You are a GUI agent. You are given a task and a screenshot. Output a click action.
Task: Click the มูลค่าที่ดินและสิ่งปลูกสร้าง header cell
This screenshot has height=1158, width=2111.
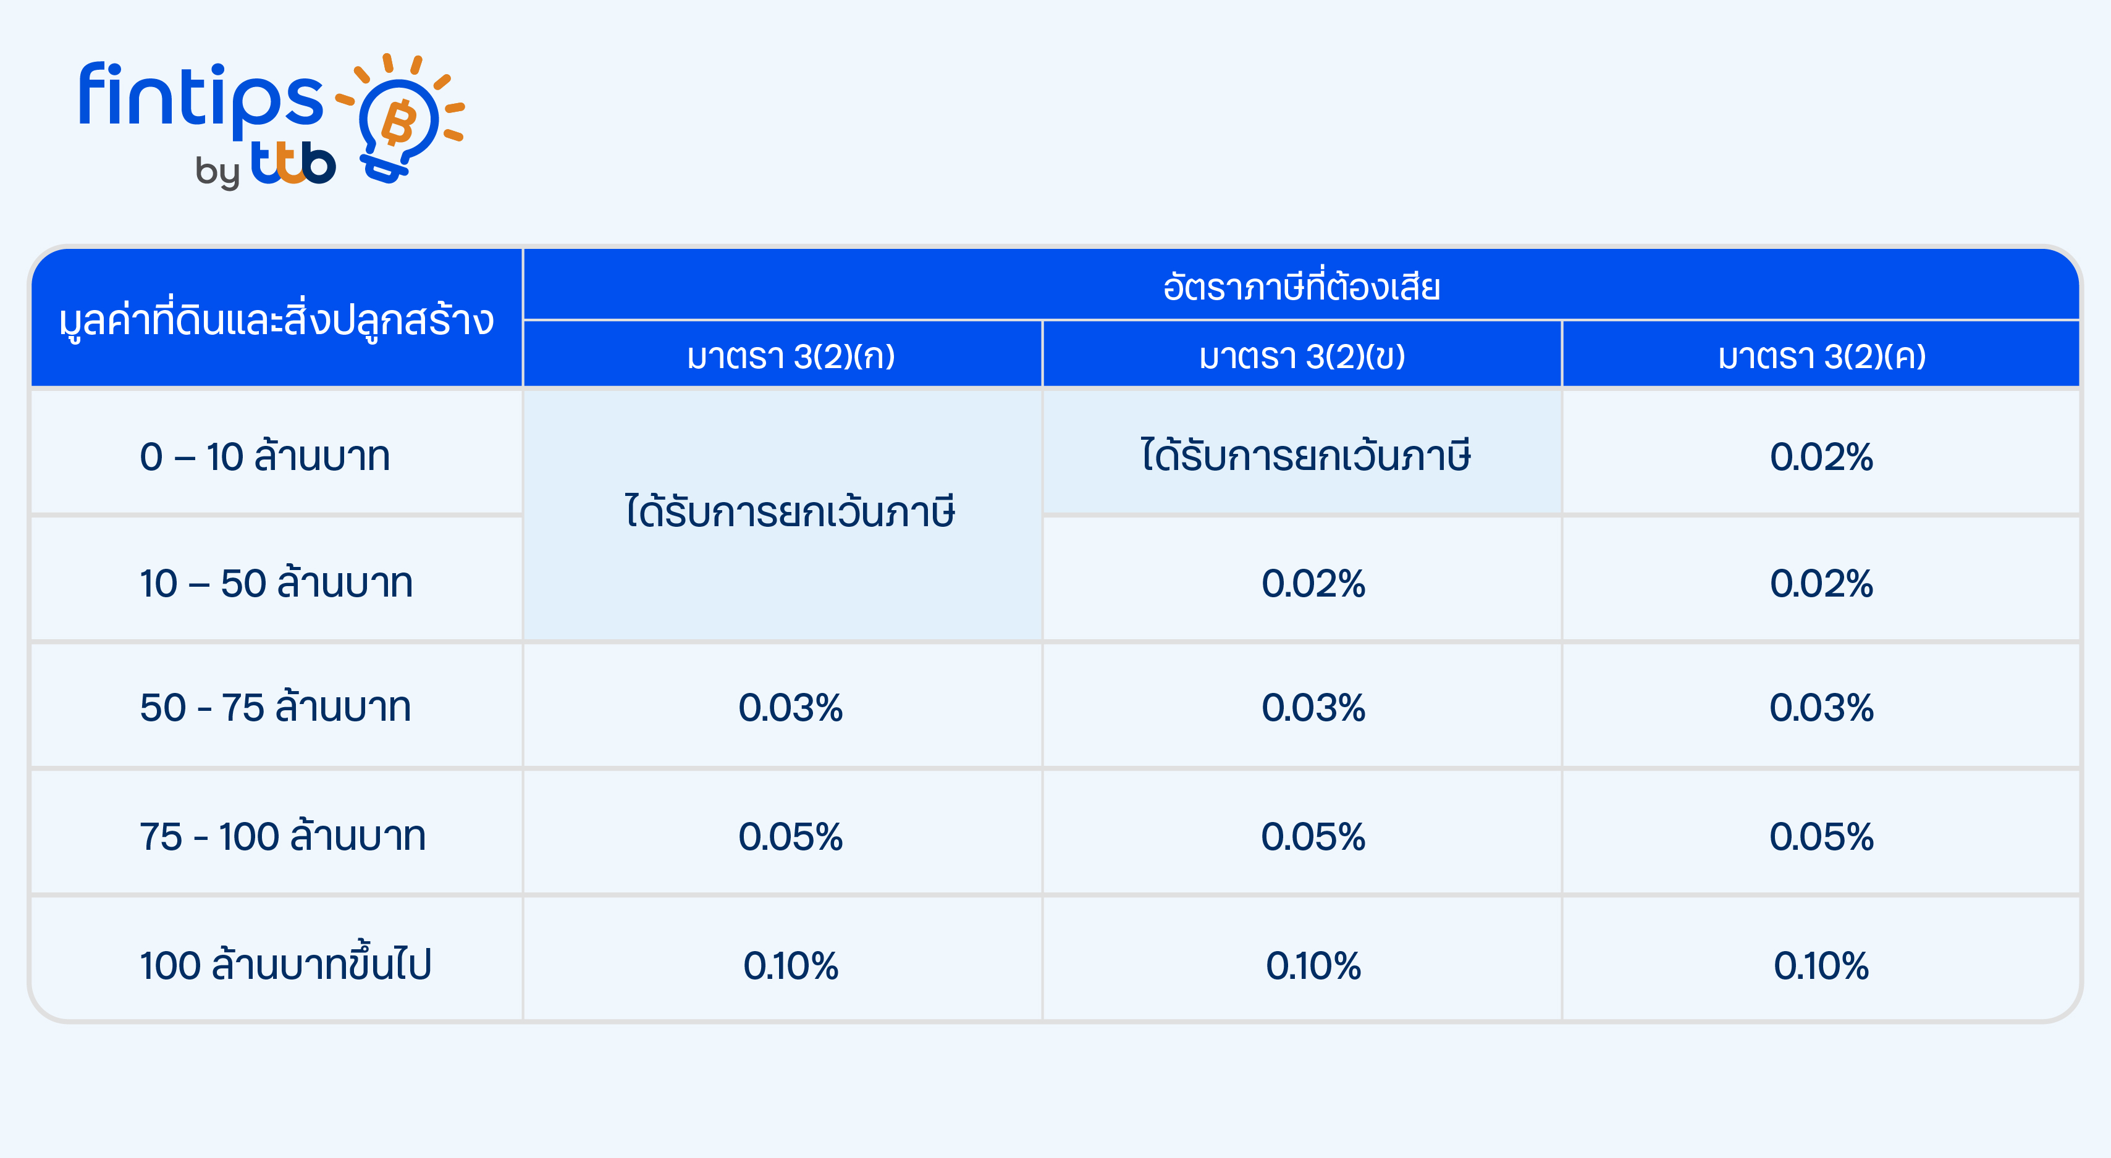[x=276, y=317]
